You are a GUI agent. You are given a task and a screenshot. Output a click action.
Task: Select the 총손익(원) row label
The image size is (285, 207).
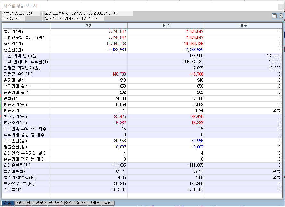click(x=13, y=32)
